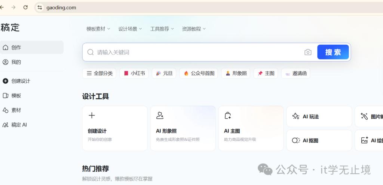Click the 解锁设计灵感，爆款模板尽在掌握 subtitle
Viewport: 383px width, 185px height.
[117, 179]
